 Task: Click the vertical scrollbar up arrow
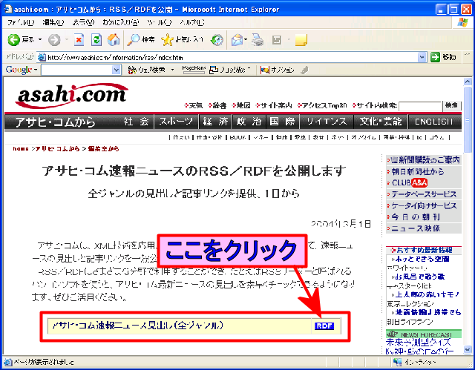tap(468, 82)
